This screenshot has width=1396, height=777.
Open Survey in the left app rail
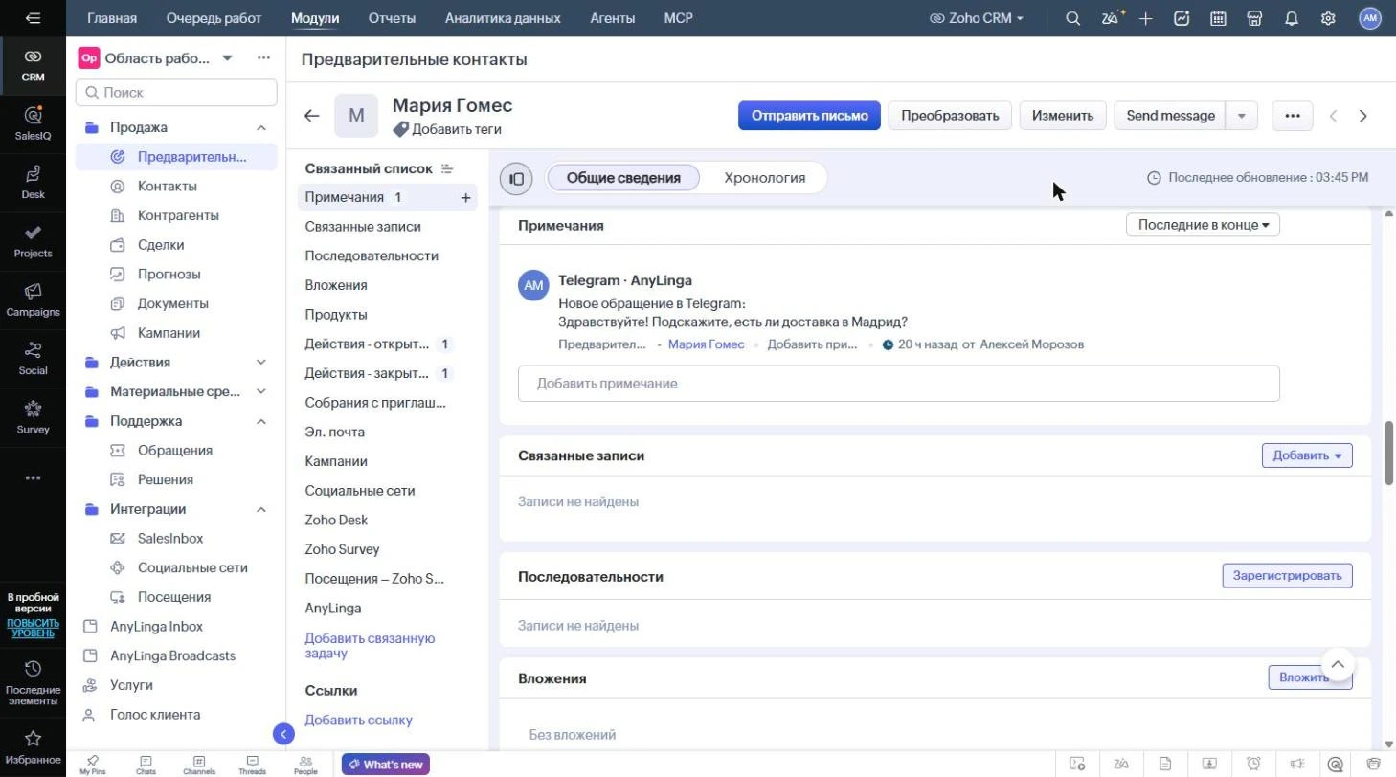[x=33, y=417]
